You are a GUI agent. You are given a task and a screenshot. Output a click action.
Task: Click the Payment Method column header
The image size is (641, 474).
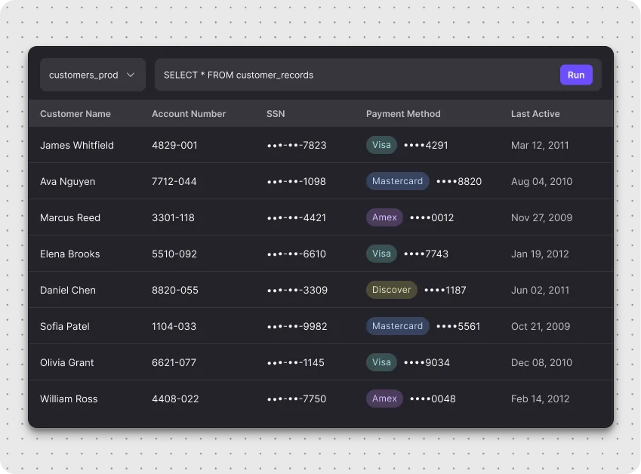click(403, 114)
